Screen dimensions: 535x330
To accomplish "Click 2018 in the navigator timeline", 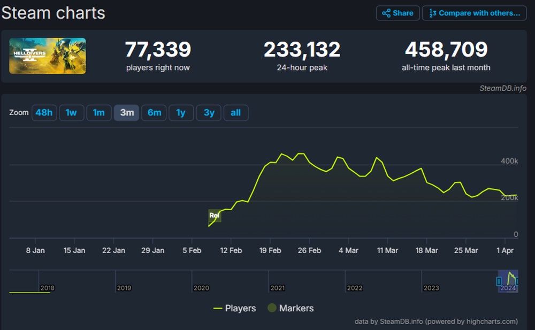I will coord(48,288).
